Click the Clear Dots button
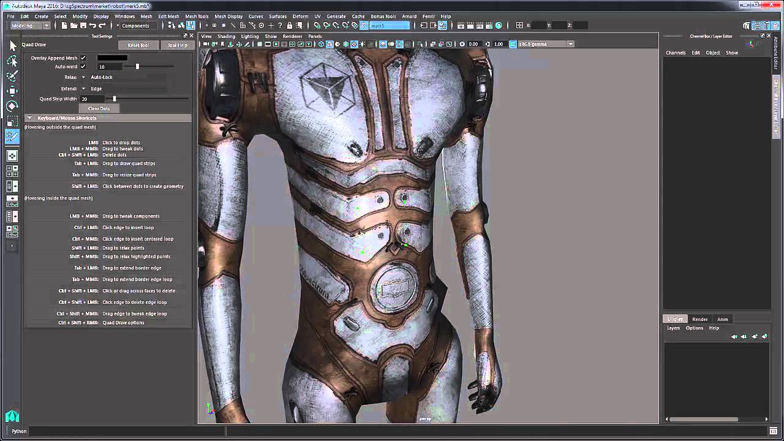 [99, 108]
